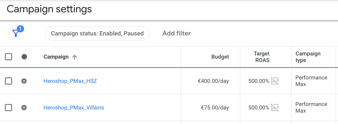Viewport: 338px width, 124px height.
Task: Edit the €75.00/day budget cell
Action: coord(215,108)
